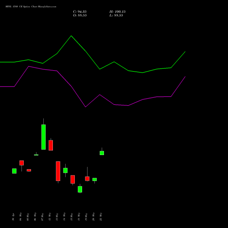The width and height of the screenshot is (228, 228).
Task: Click the "14 May" date axis label
Action: (64, 217)
